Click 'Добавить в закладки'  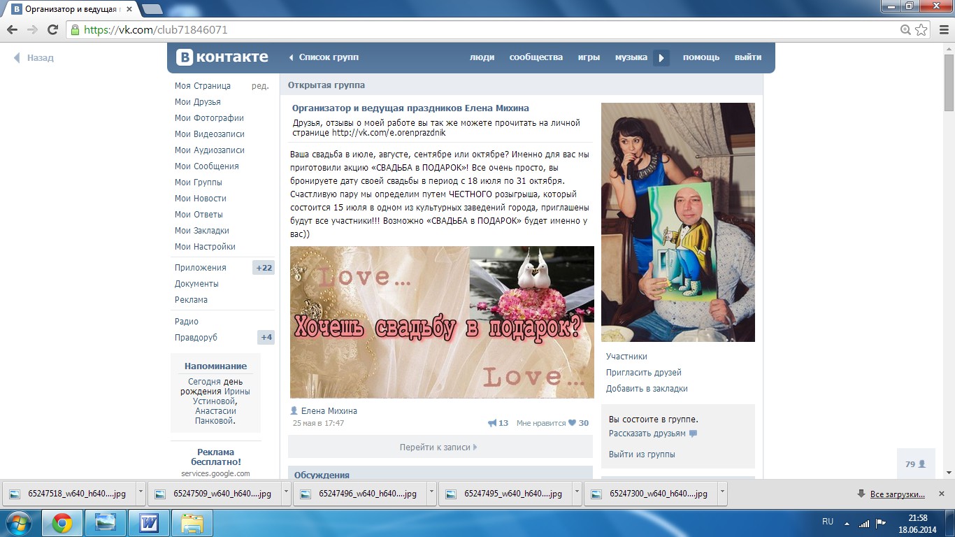(x=647, y=389)
